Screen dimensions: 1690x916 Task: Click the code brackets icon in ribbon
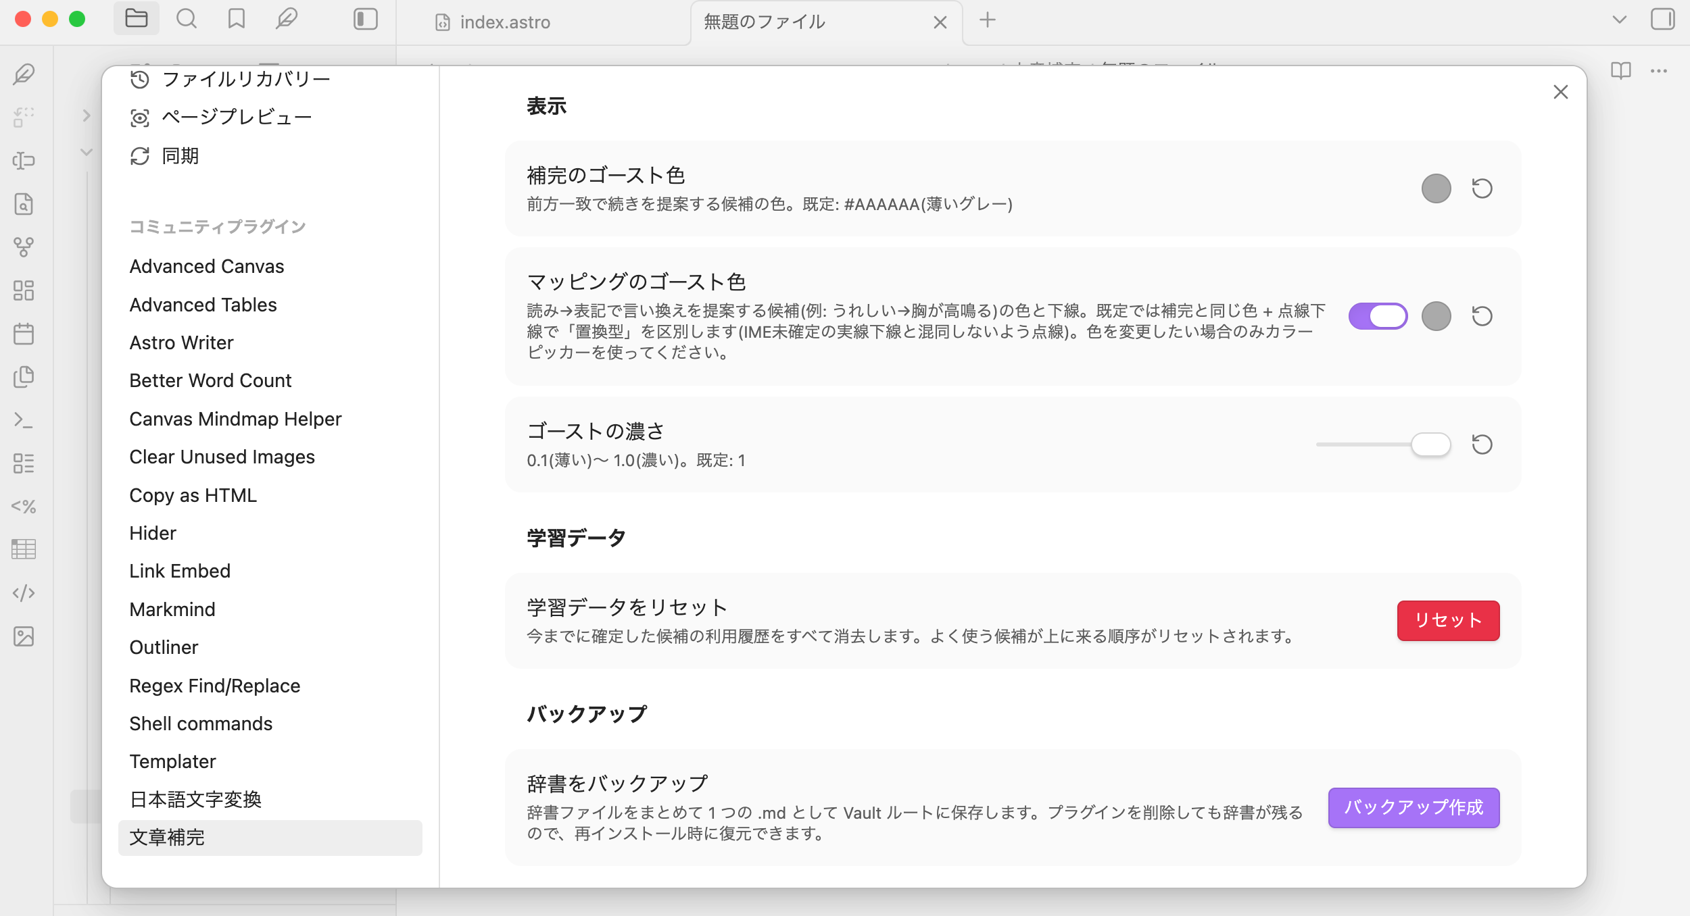coord(24,592)
